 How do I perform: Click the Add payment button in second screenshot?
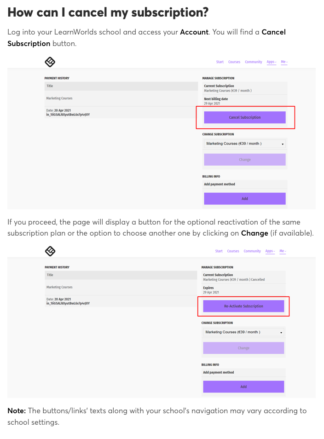click(x=243, y=387)
